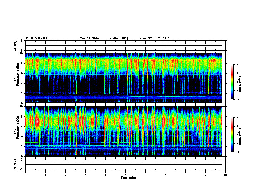The height and width of the screenshot is (196, 254).
Task: Click the "station=MOS" header label
Action: pos(119,38)
